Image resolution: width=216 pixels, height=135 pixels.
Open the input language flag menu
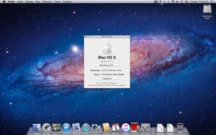click(x=182, y=2)
